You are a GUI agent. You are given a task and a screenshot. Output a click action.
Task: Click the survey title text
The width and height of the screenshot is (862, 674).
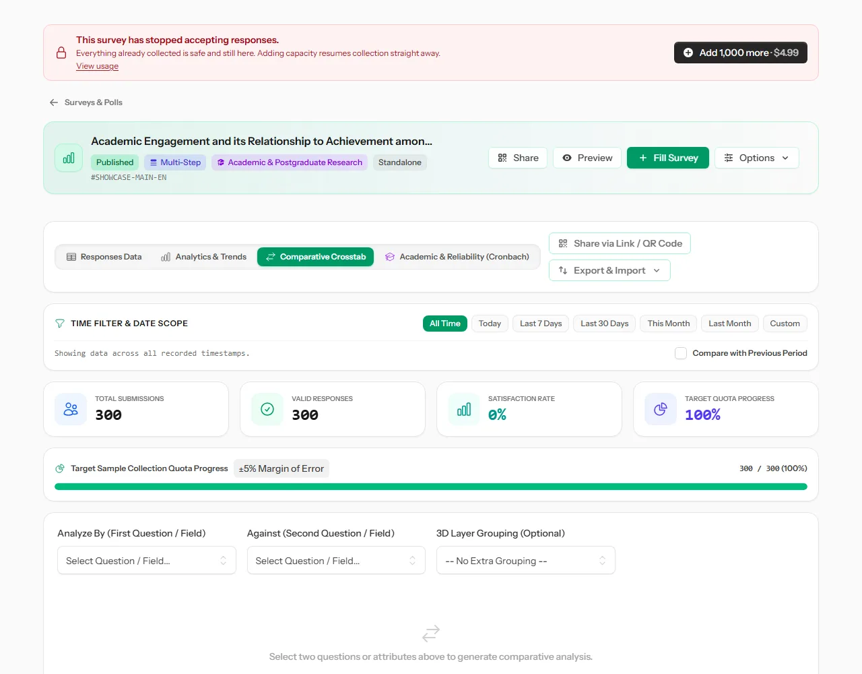coord(262,141)
